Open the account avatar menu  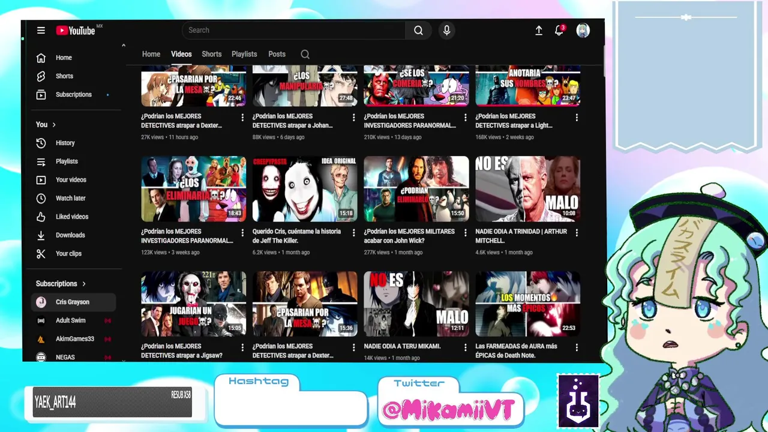pyautogui.click(x=583, y=31)
